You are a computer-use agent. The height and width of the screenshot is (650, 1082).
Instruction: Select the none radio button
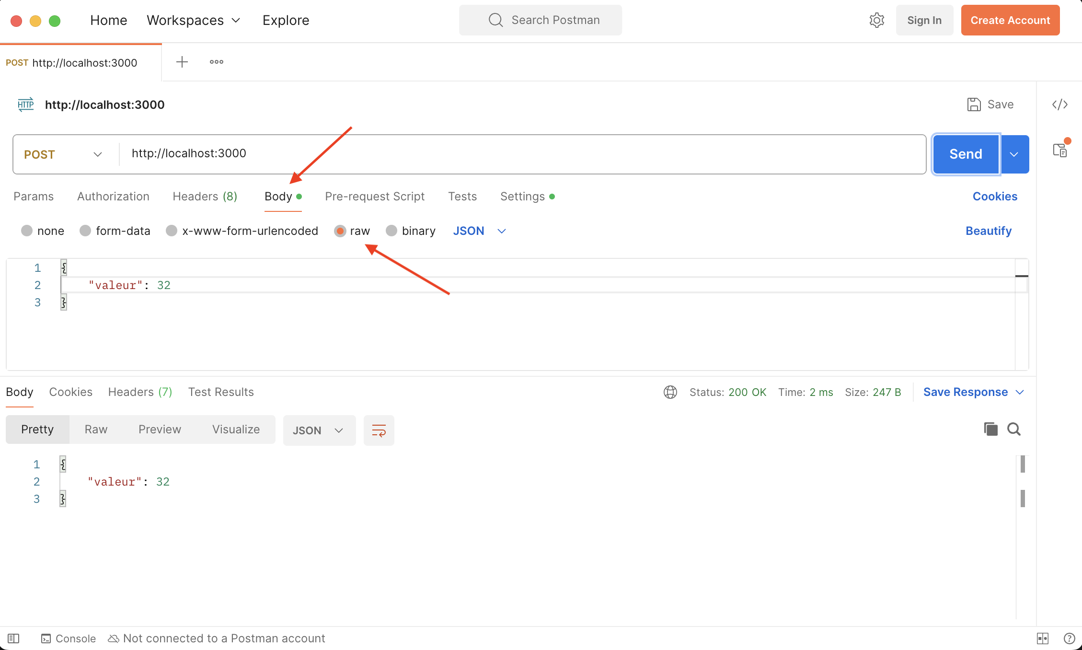[x=26, y=230]
